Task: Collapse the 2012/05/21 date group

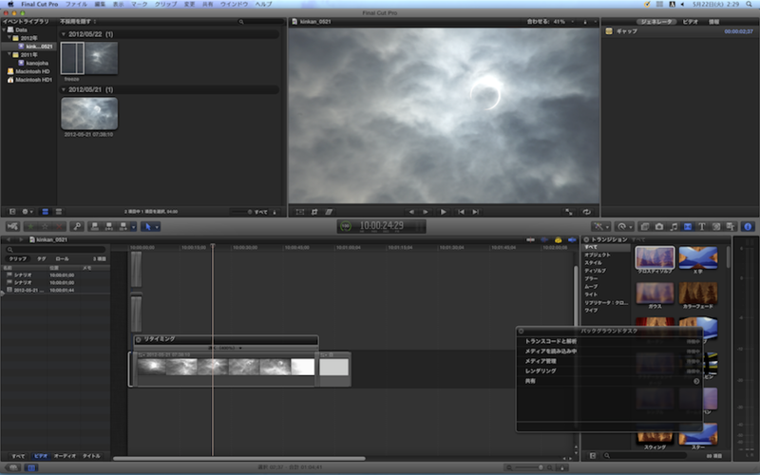Action: pyautogui.click(x=64, y=89)
